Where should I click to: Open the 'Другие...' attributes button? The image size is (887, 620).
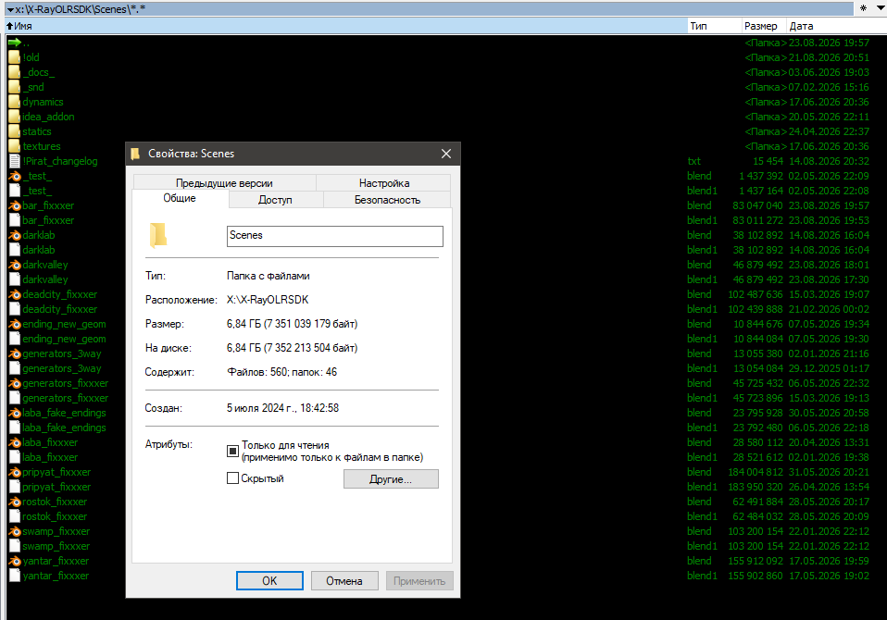click(x=391, y=479)
